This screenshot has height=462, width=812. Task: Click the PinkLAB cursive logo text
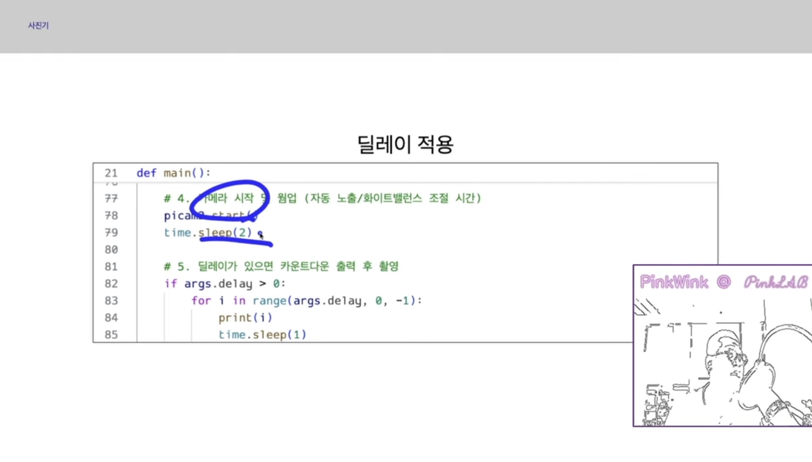[775, 282]
